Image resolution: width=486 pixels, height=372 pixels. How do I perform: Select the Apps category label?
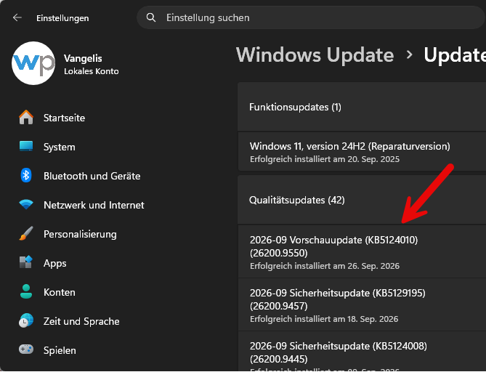coord(55,263)
